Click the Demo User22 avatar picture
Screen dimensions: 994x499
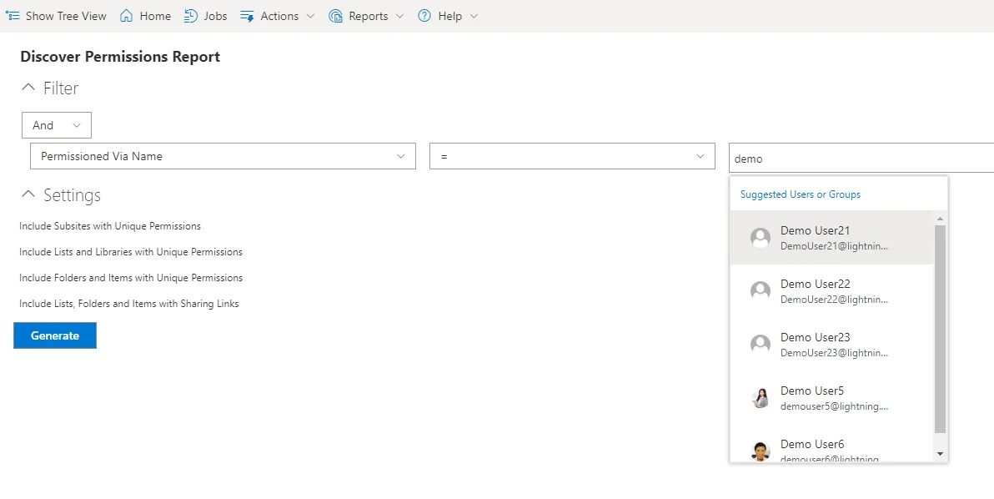[760, 290]
